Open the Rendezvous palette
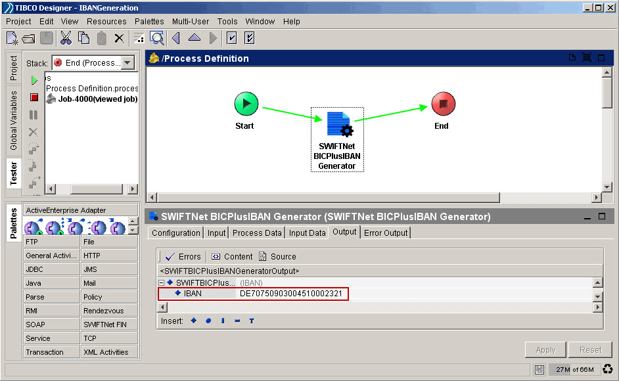Image resolution: width=619 pixels, height=381 pixels. (x=109, y=311)
